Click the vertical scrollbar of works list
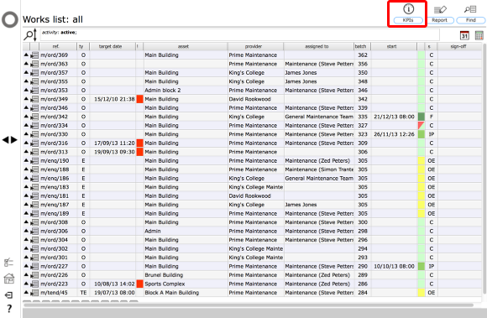487x318 pixels. (x=484, y=169)
